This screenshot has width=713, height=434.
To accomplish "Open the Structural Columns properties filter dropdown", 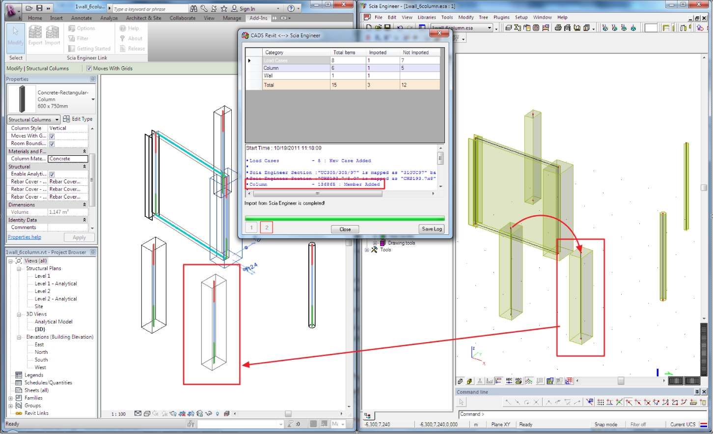I will point(56,119).
